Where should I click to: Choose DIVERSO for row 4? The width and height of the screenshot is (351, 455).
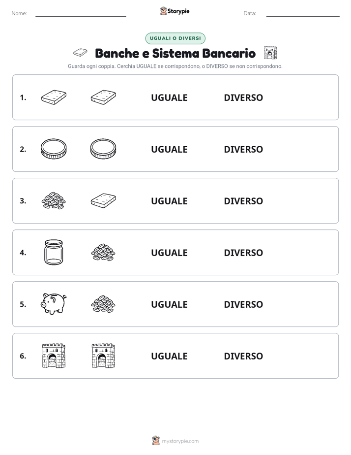[x=243, y=253]
